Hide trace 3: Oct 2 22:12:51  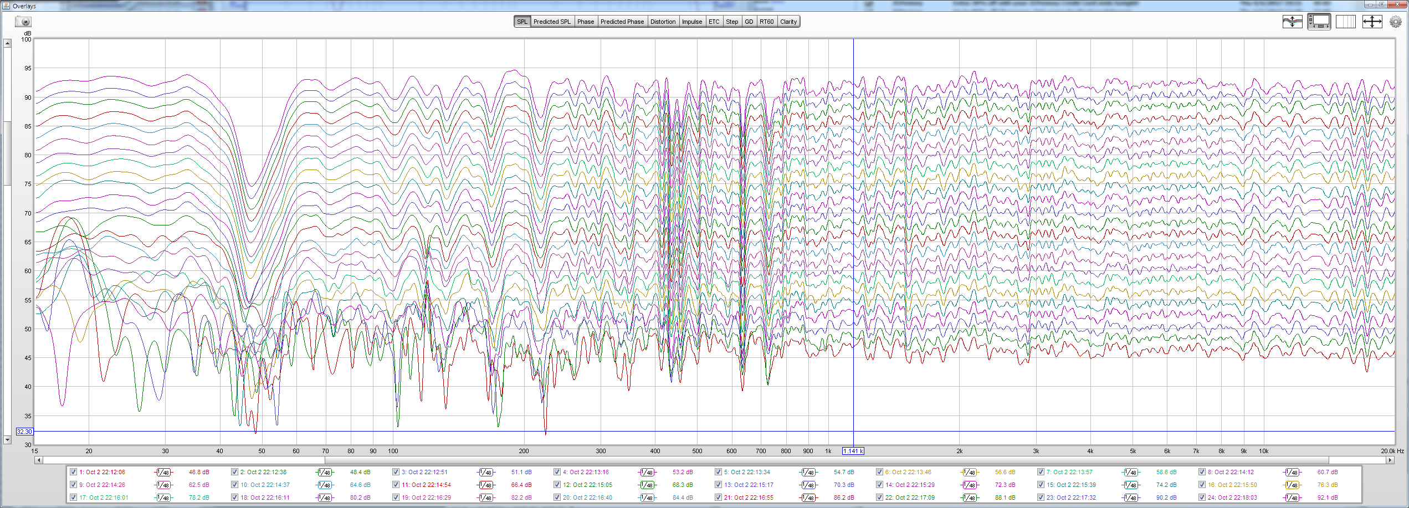click(396, 472)
